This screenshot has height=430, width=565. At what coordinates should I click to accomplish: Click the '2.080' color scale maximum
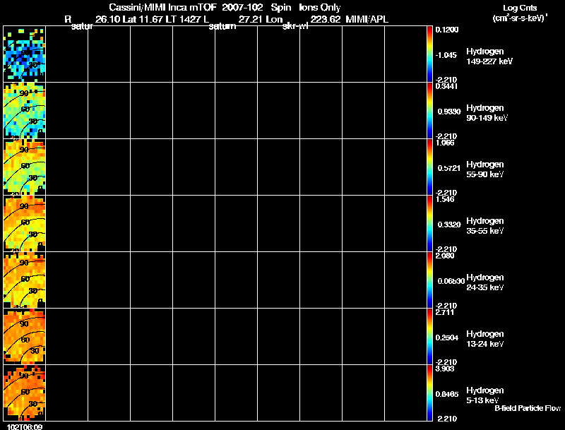[445, 256]
